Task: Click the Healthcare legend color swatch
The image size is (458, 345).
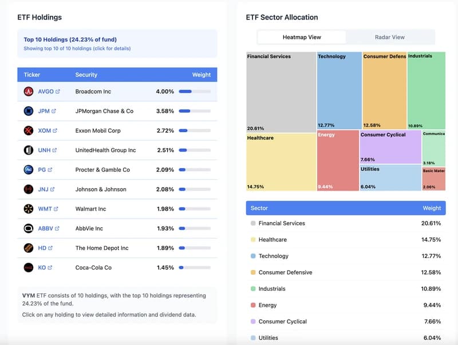Action: pos(253,240)
